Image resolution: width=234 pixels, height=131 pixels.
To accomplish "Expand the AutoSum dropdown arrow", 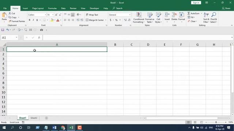I will [201, 13].
